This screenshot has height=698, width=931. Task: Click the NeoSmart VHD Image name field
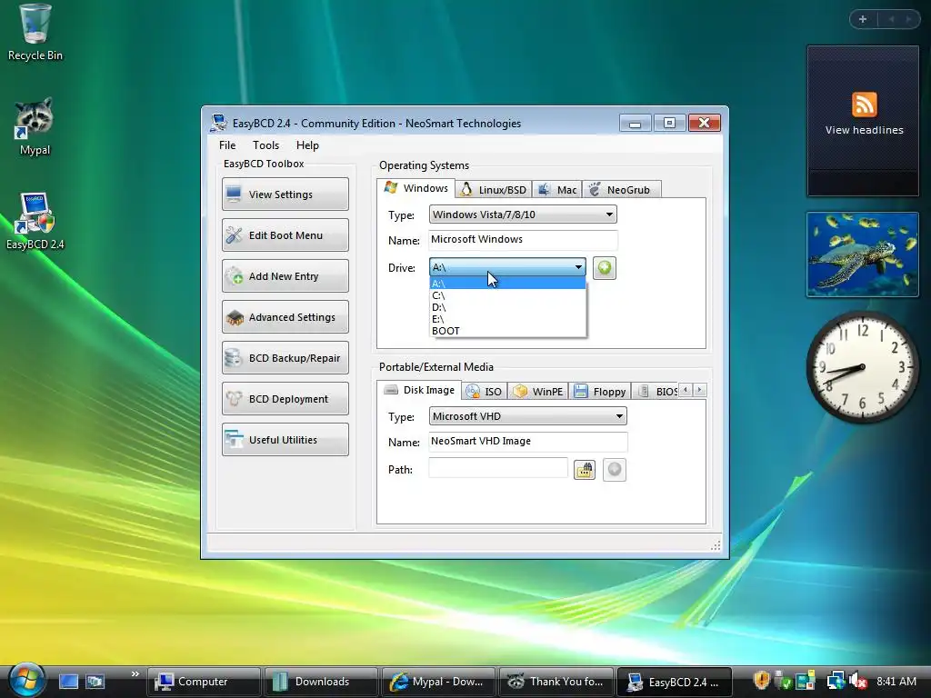tap(527, 441)
